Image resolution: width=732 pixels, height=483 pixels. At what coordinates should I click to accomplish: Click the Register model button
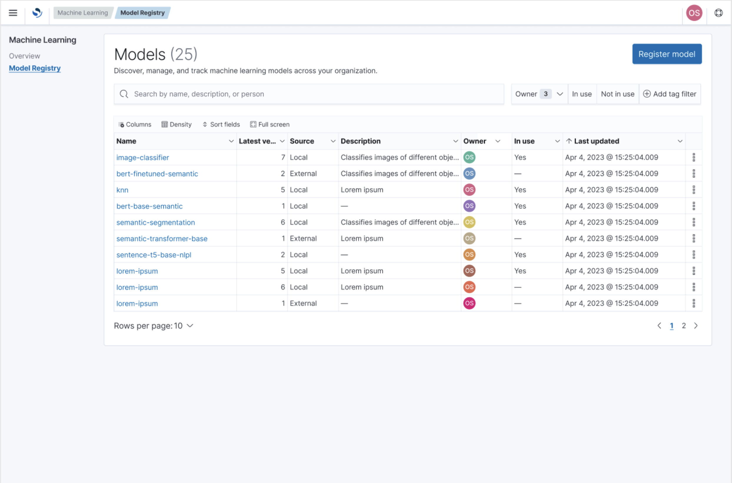pos(667,54)
